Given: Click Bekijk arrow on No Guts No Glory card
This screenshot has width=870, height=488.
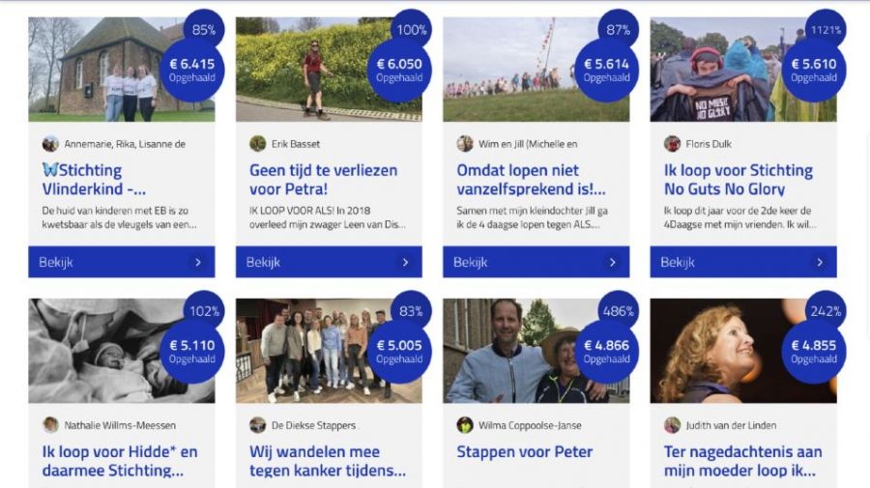Looking at the screenshot, I should click(x=820, y=262).
